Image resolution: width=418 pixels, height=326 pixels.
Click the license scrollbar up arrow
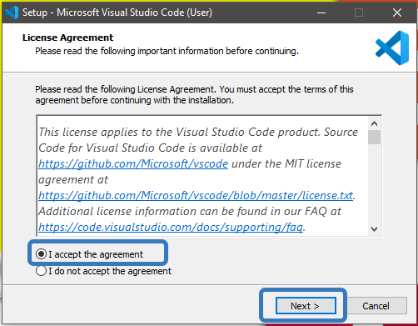point(374,123)
